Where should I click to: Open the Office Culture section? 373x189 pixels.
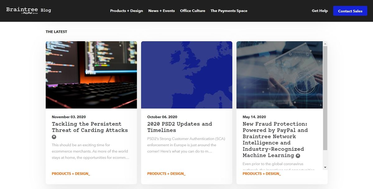(x=193, y=11)
